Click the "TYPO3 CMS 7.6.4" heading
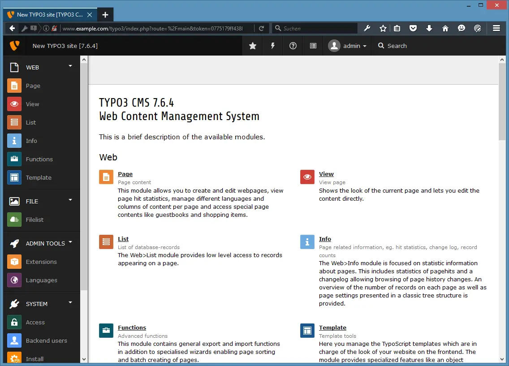This screenshot has width=509, height=366. pos(136,103)
